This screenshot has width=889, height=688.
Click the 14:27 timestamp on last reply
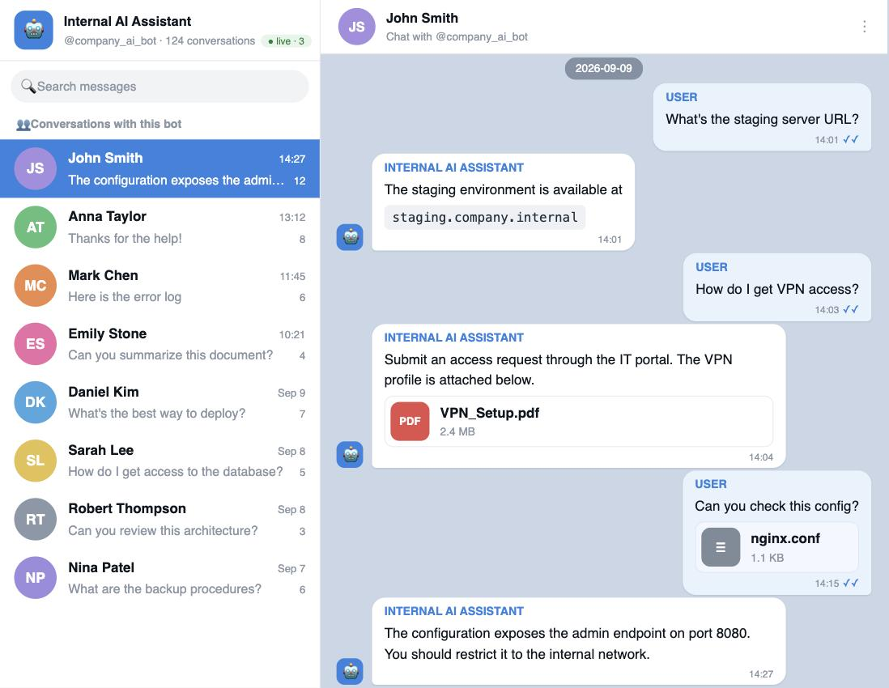point(761,673)
